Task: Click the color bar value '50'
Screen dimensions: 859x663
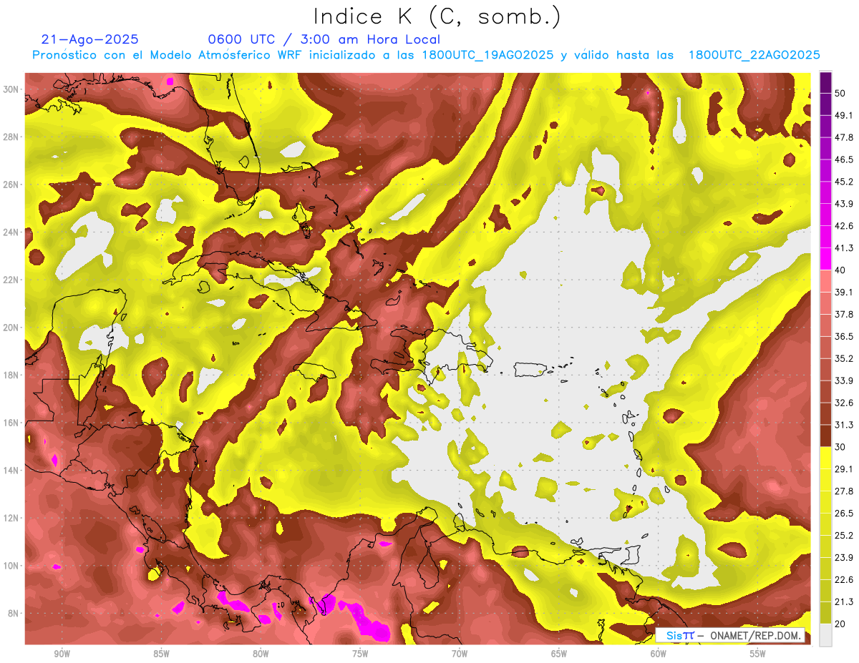Action: tap(840, 93)
